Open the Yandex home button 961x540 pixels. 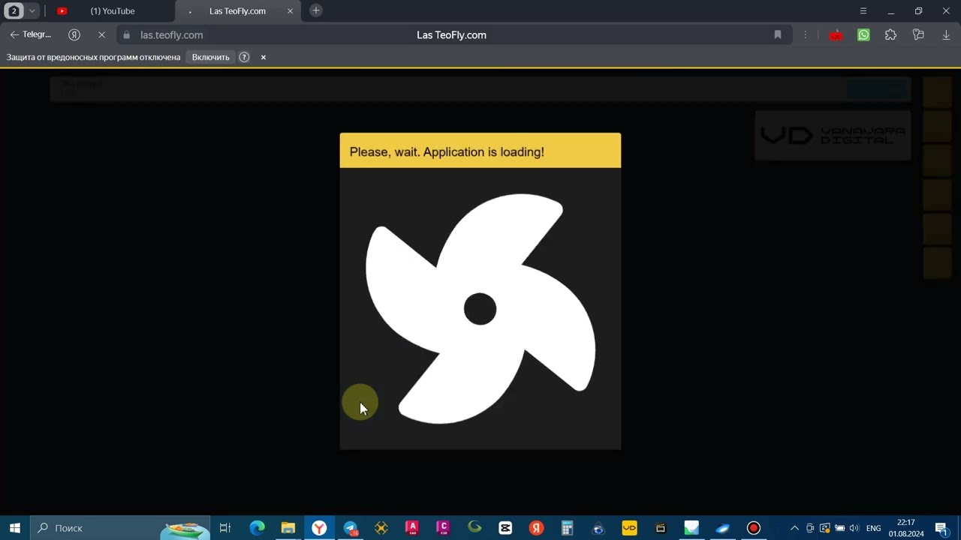74,34
